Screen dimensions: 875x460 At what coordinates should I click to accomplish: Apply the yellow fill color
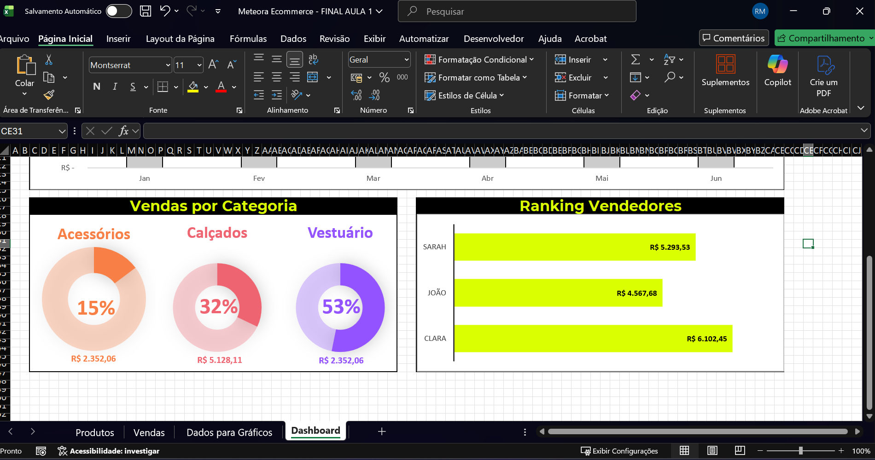point(193,86)
